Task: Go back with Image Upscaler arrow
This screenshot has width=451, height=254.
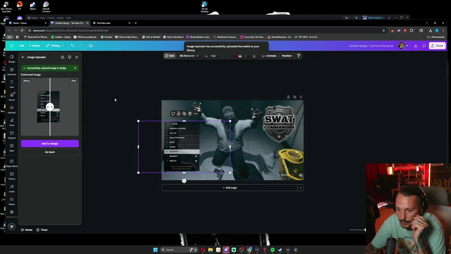Action: pyautogui.click(x=23, y=57)
